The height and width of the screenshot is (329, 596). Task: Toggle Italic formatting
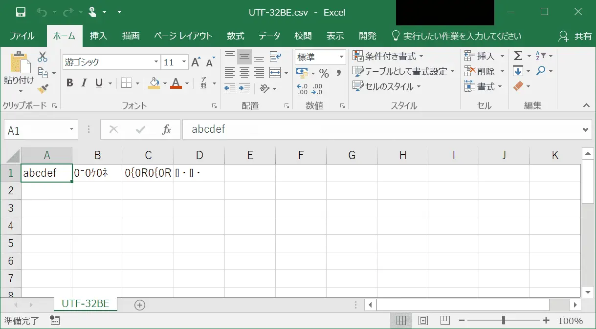click(x=84, y=83)
